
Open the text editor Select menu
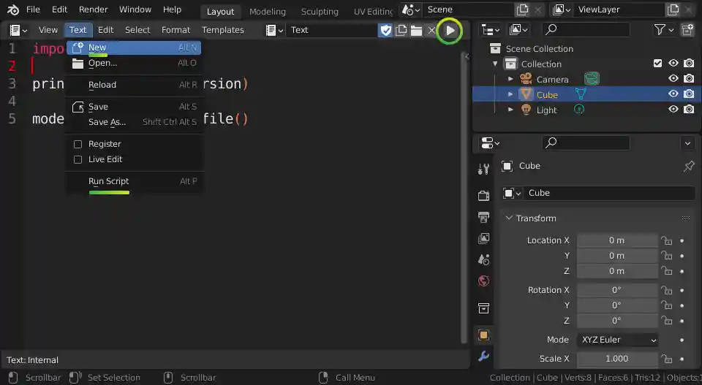pos(137,30)
